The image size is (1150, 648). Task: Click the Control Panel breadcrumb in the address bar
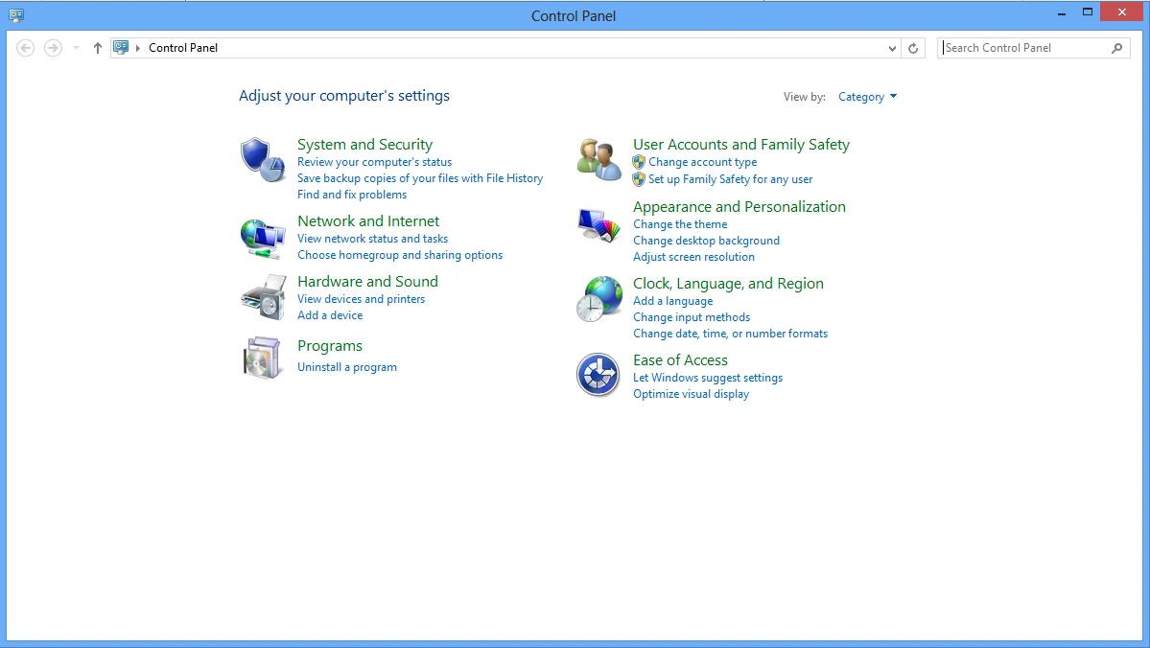click(183, 48)
